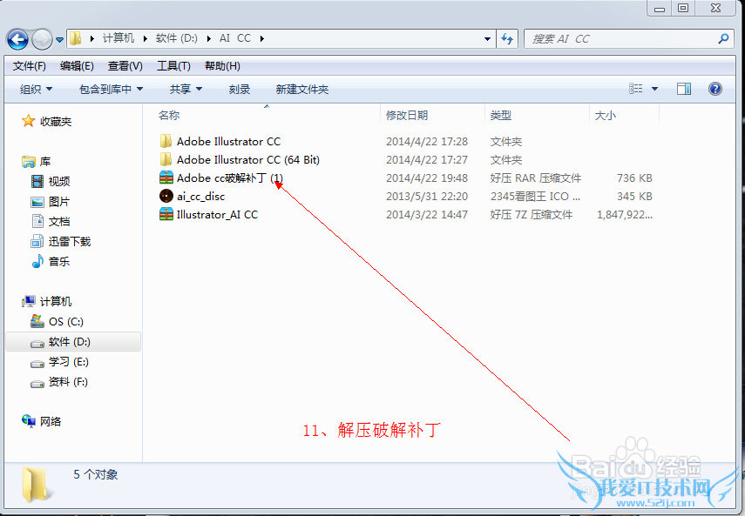This screenshot has width=745, height=516.
Task: Click the change view icon
Action: pos(636,89)
